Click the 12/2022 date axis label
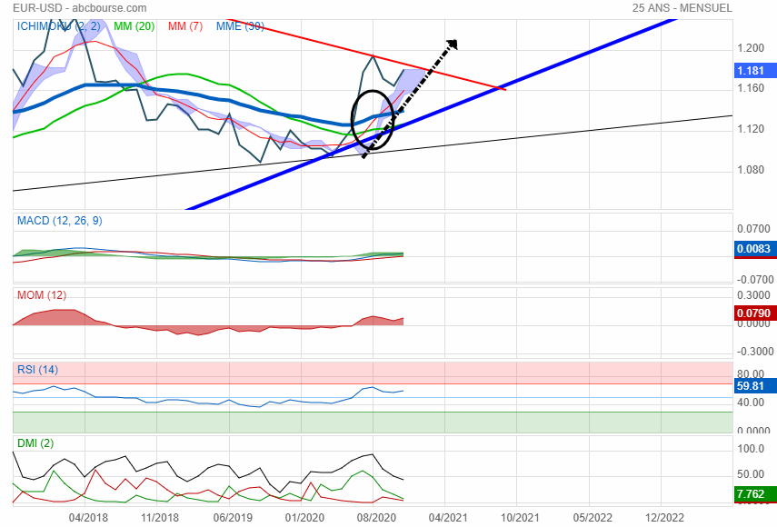This screenshot has width=777, height=527. (664, 518)
